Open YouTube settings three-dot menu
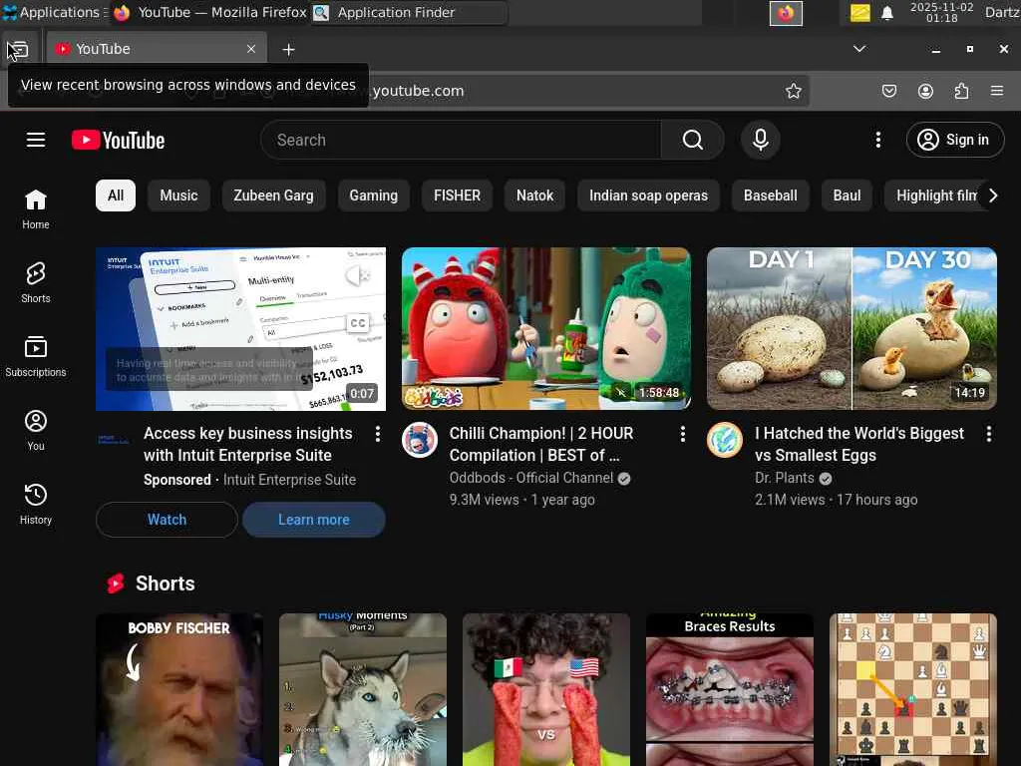 [877, 140]
